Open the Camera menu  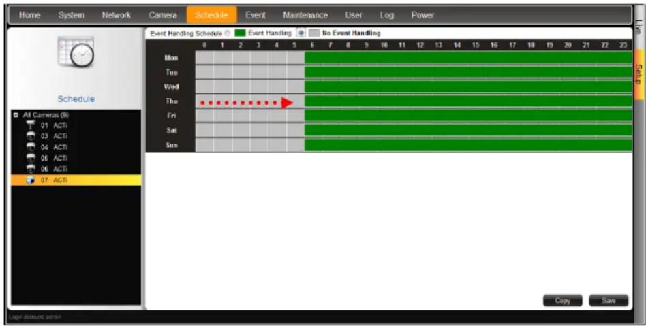tap(163, 15)
